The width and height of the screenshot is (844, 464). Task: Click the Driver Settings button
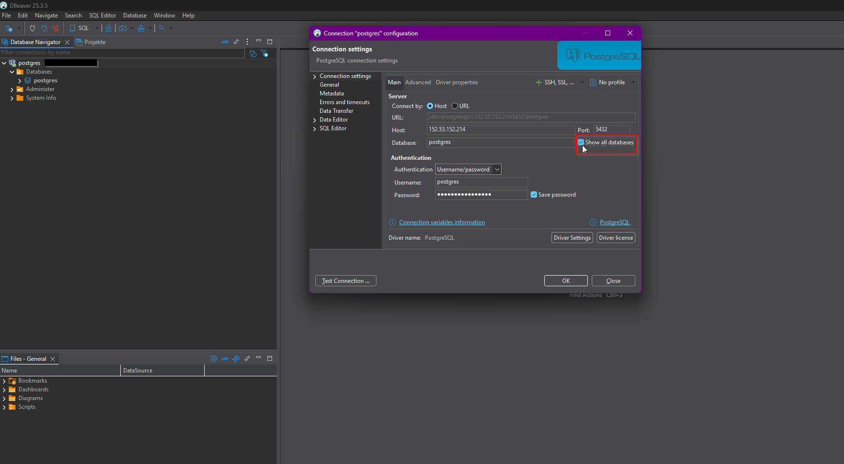572,238
